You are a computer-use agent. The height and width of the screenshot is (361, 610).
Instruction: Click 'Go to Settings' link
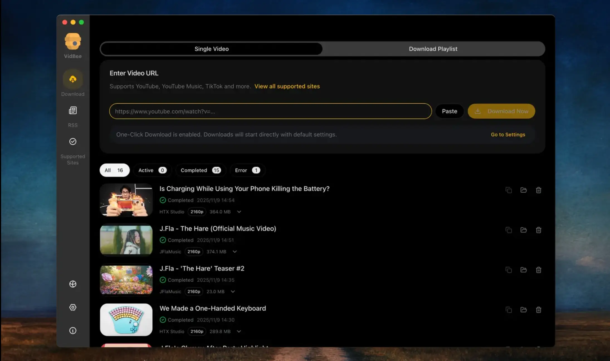(x=508, y=135)
